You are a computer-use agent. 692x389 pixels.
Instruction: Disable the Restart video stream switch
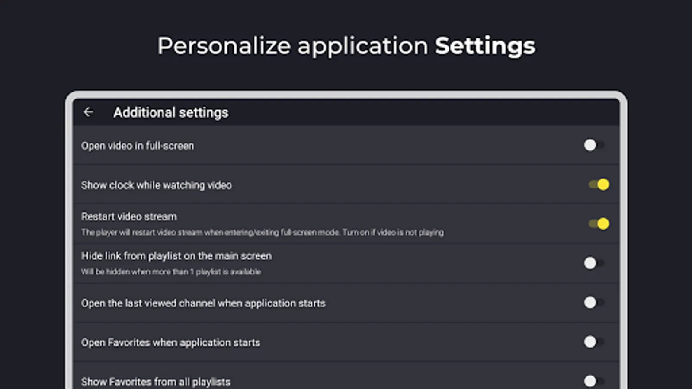[x=599, y=224]
